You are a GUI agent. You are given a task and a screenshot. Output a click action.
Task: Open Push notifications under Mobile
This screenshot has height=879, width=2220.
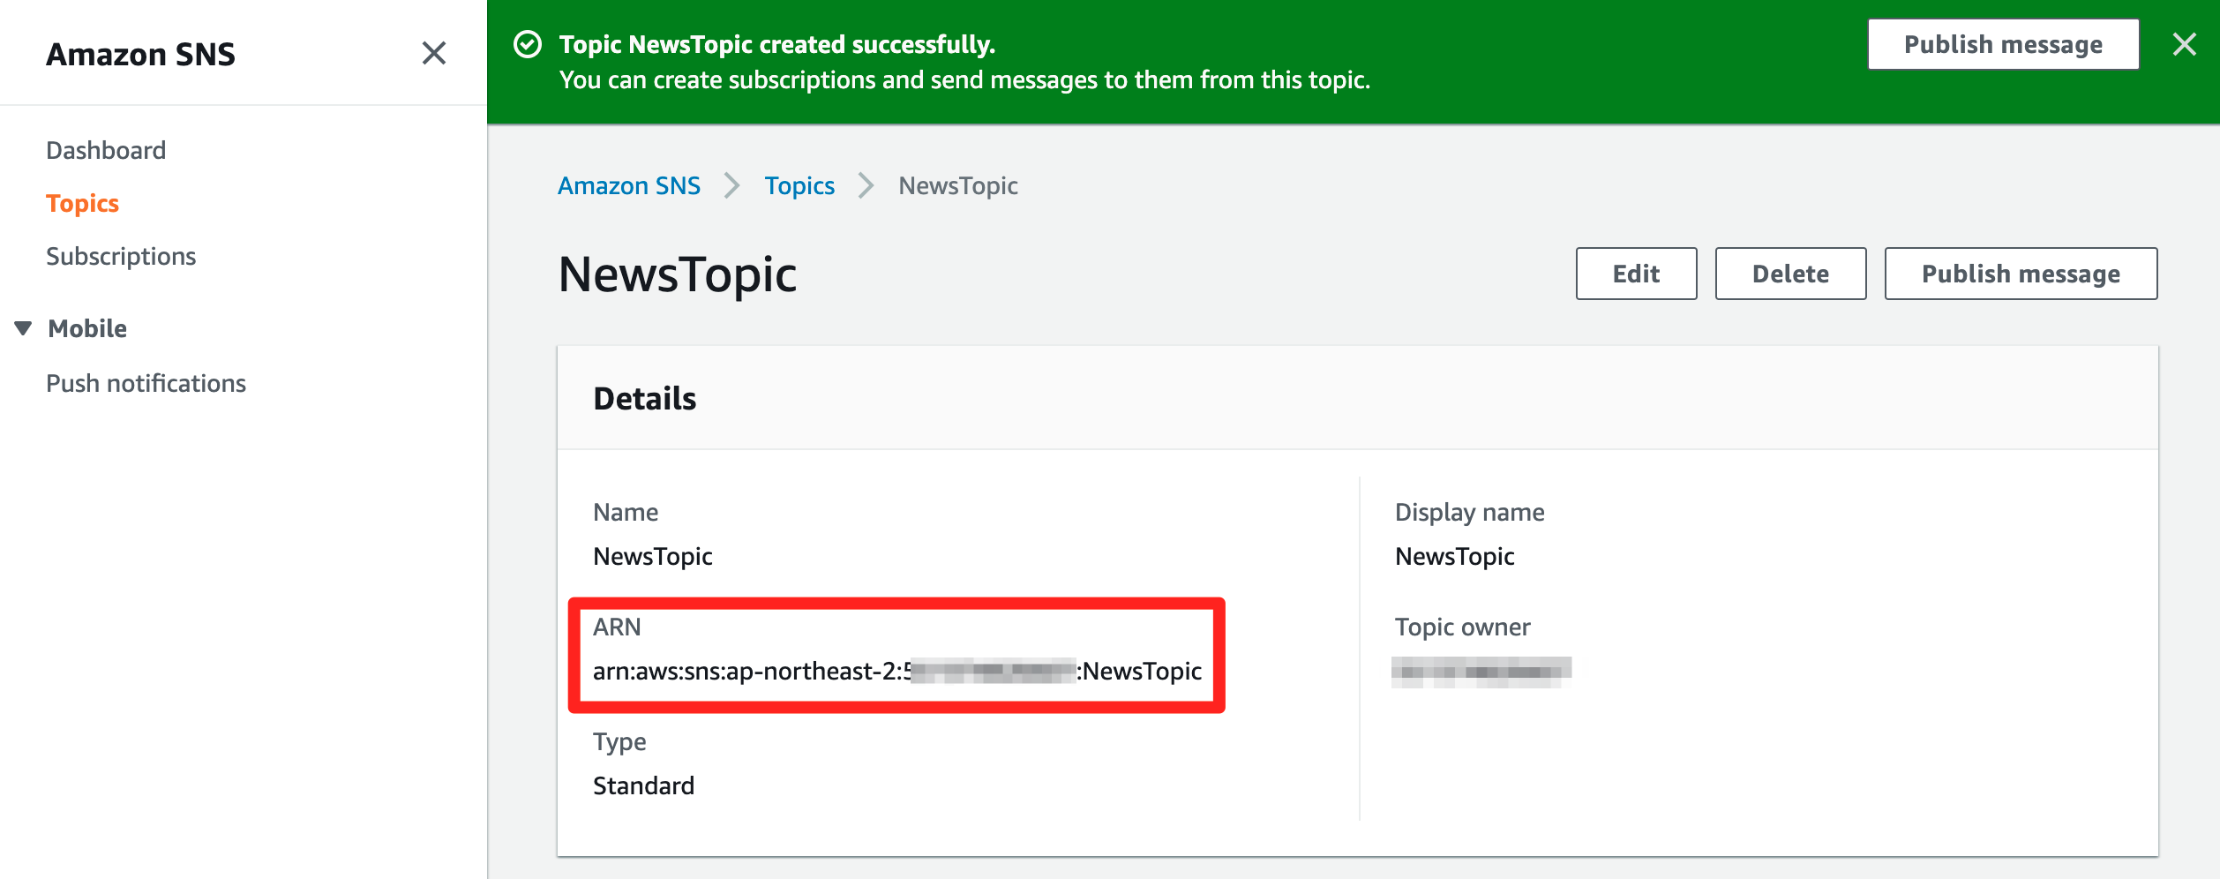point(146,383)
